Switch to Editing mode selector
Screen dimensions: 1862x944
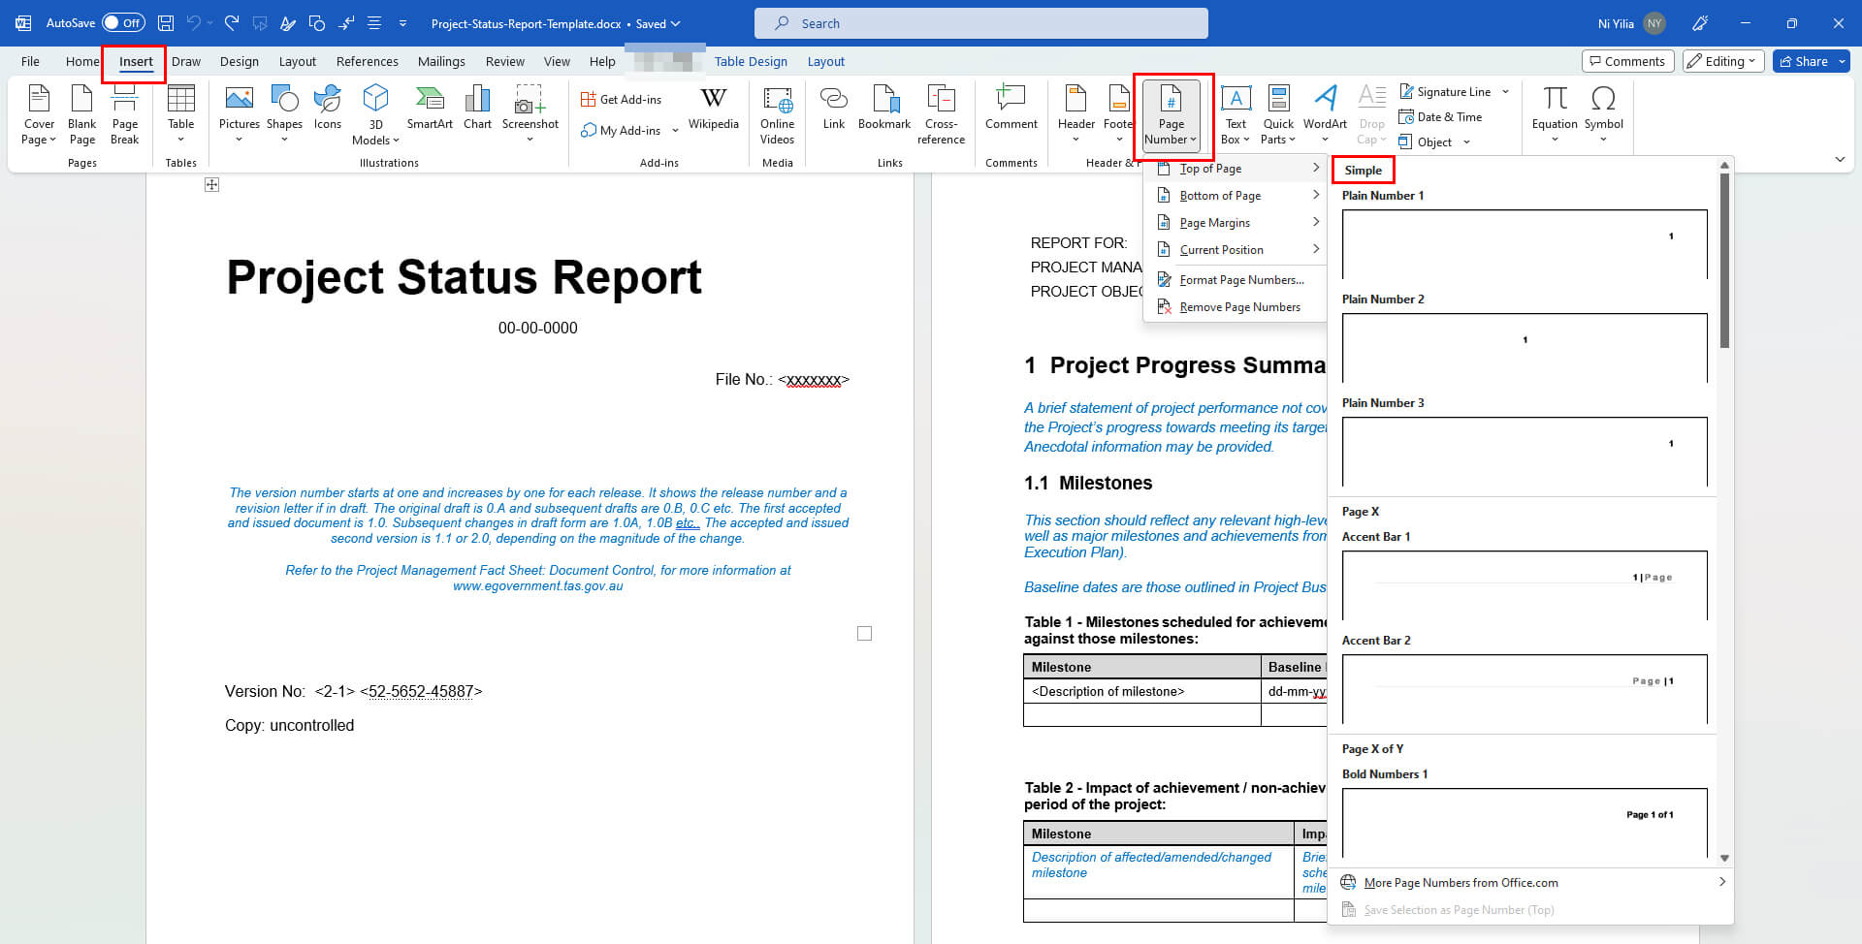pyautogui.click(x=1722, y=60)
